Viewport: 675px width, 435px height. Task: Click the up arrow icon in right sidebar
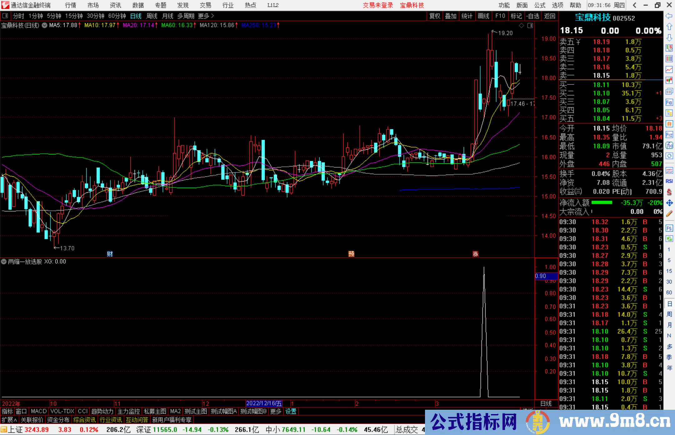click(x=669, y=27)
